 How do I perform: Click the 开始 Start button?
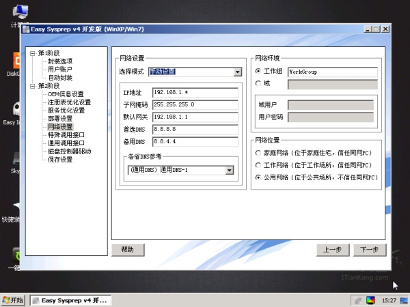pos(12,300)
